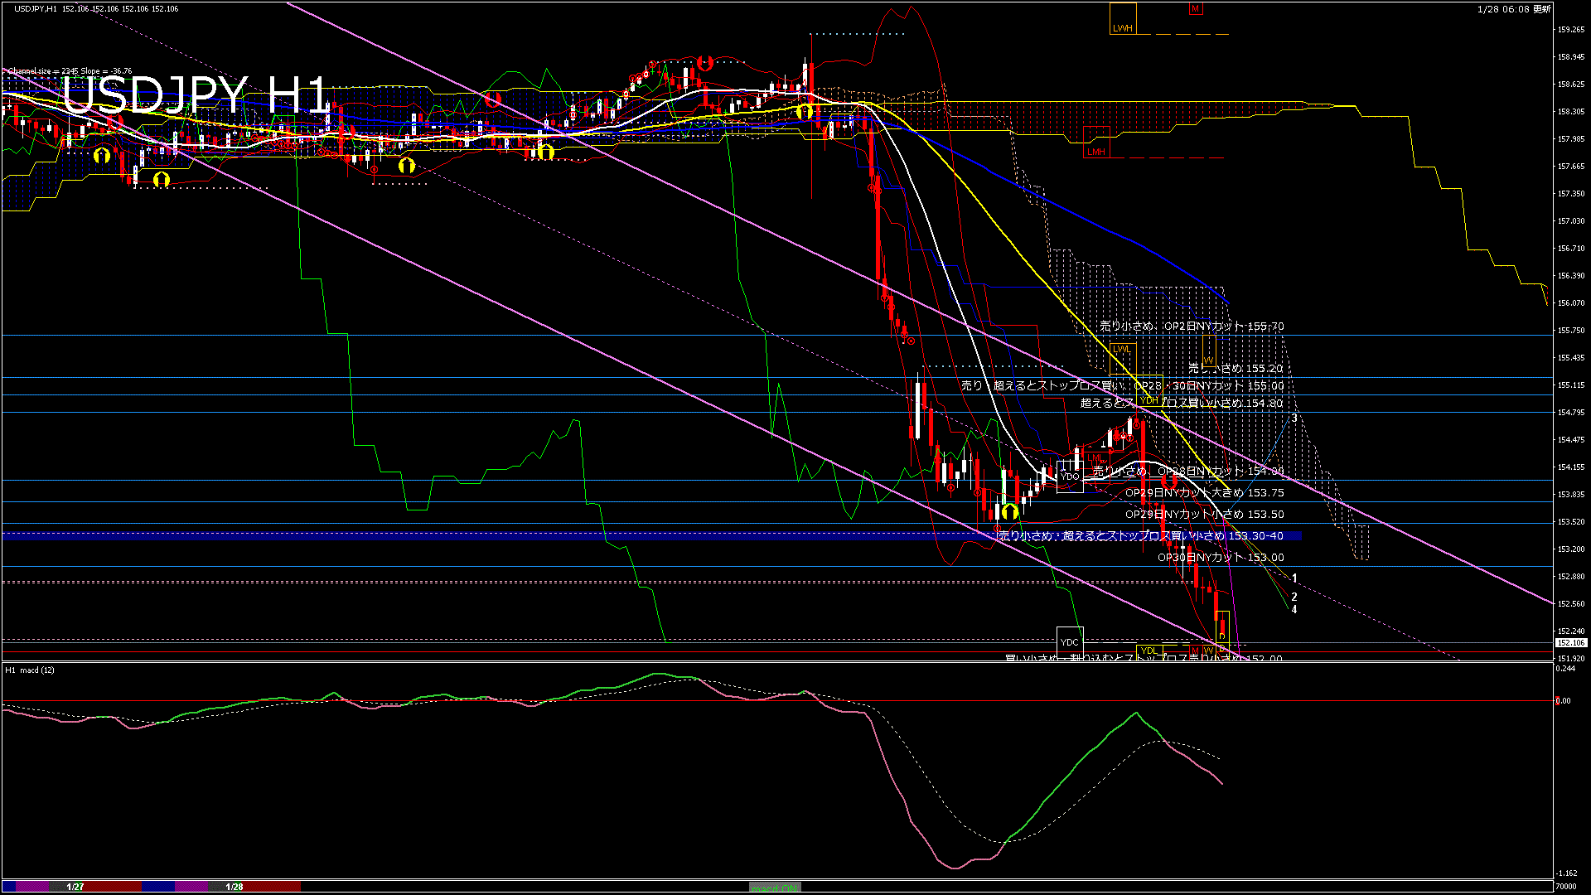The height and width of the screenshot is (895, 1591).
Task: Click the 1/27 date marker on timeline
Action: pos(75,887)
